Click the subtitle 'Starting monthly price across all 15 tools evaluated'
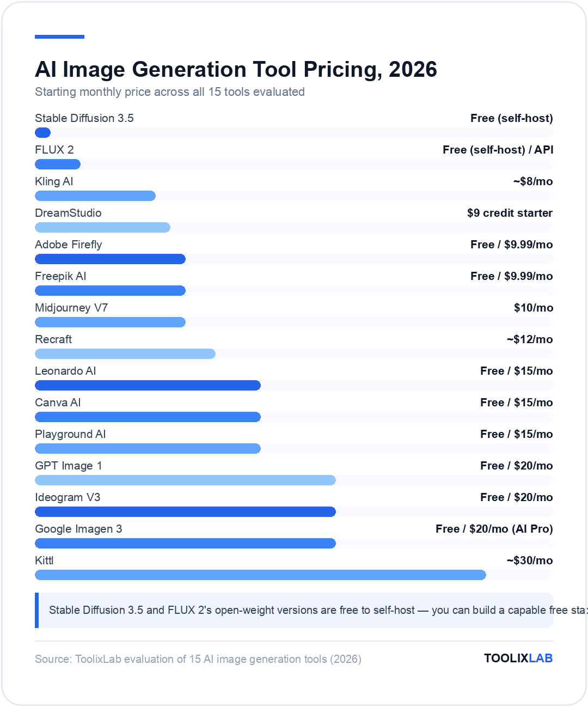The height and width of the screenshot is (707, 588). pyautogui.click(x=170, y=92)
